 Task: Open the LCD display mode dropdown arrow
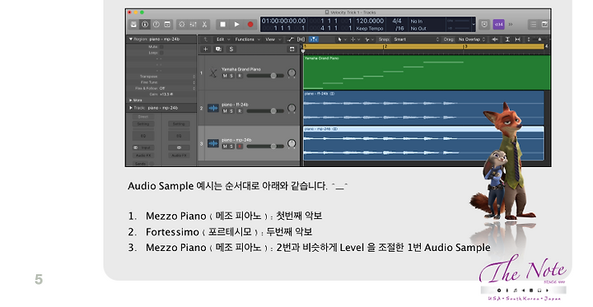[474, 25]
